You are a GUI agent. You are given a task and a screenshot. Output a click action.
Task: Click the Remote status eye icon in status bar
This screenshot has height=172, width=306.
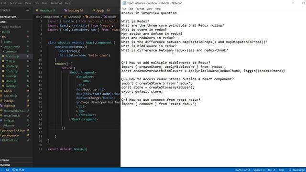[7, 170]
